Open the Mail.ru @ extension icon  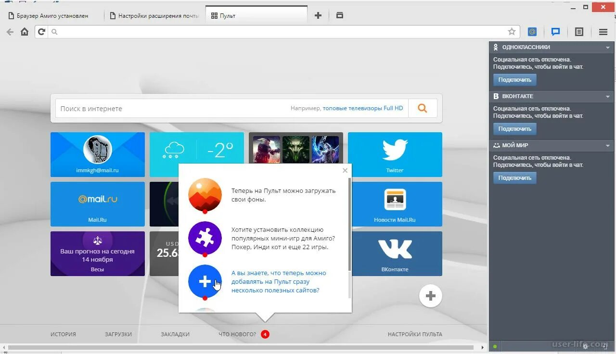[x=532, y=32]
